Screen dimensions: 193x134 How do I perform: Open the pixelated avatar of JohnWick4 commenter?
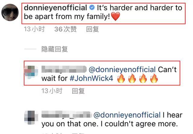tap(31, 72)
